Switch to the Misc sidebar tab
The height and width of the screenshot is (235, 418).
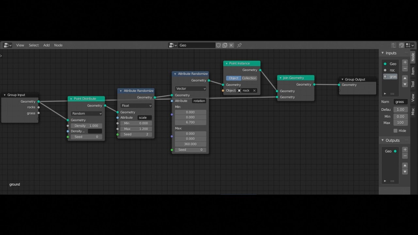(413, 111)
